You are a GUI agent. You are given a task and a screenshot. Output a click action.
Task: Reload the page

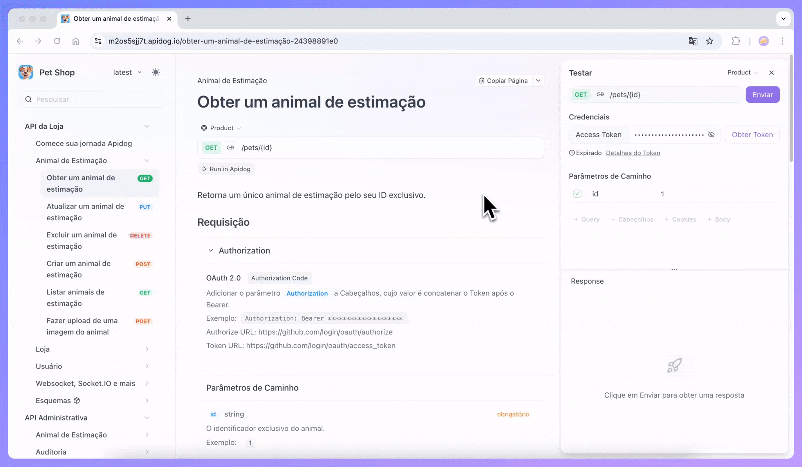pyautogui.click(x=57, y=41)
